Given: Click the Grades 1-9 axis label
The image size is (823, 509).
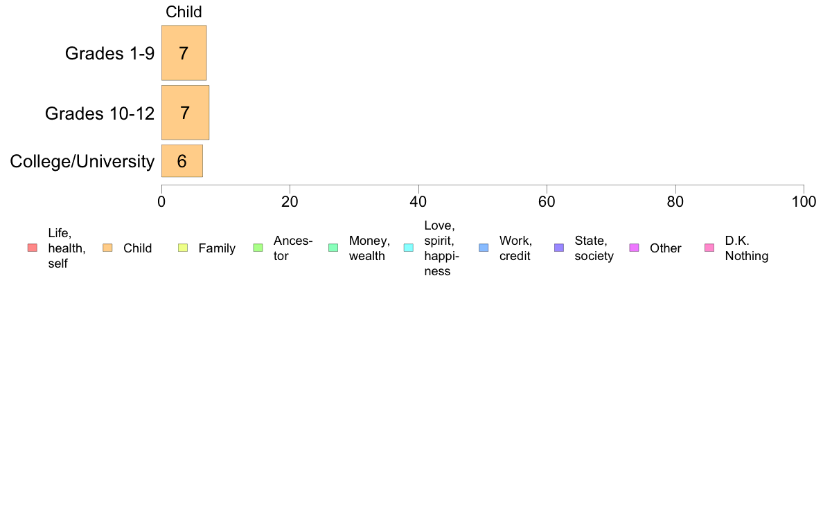Looking at the screenshot, I should click(x=109, y=53).
